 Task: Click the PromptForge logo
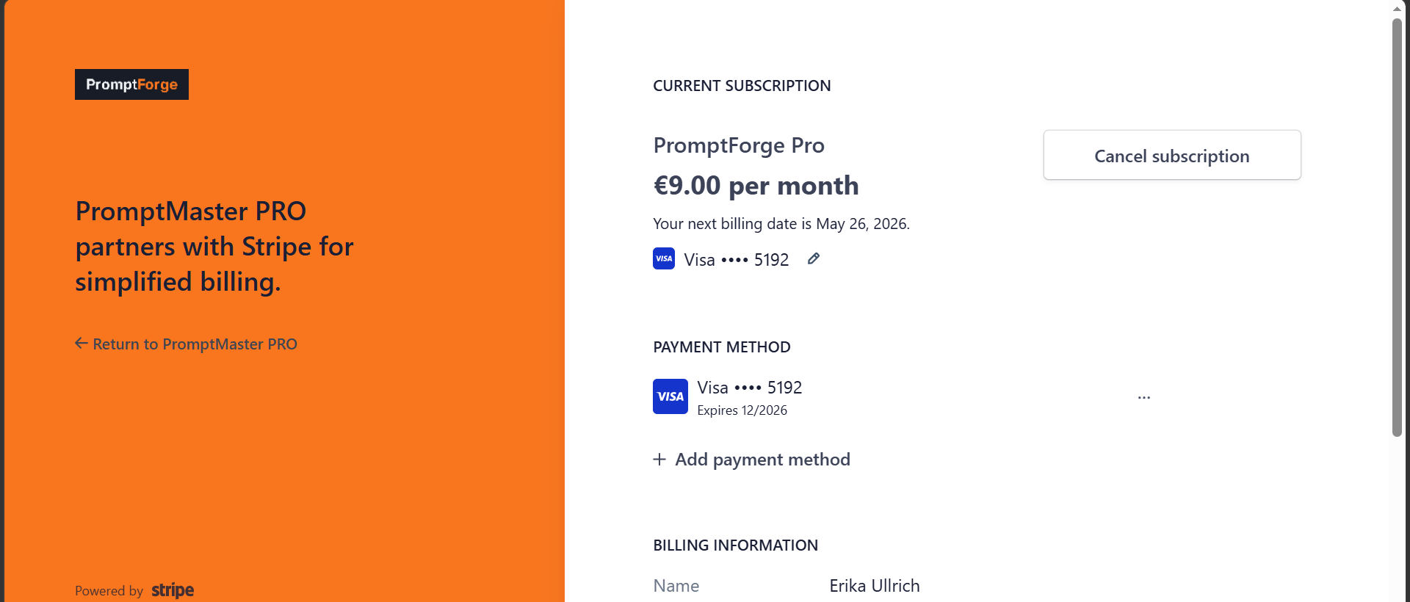coord(131,84)
